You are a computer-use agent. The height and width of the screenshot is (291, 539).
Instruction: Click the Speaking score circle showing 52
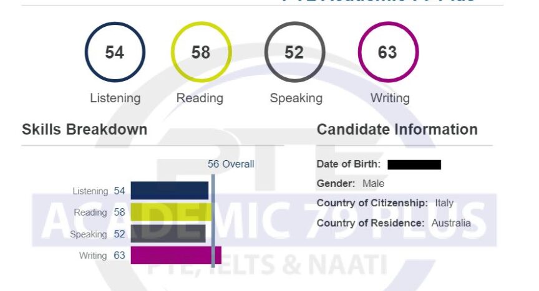[x=294, y=52]
